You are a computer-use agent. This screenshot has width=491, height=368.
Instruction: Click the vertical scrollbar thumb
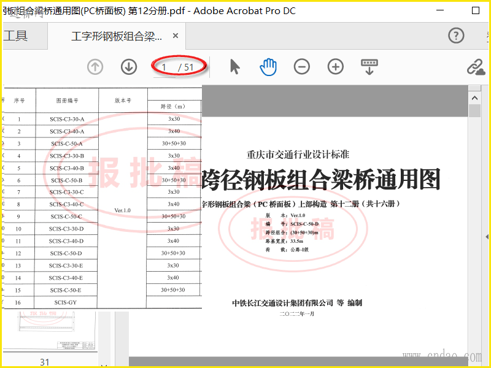coord(474,110)
